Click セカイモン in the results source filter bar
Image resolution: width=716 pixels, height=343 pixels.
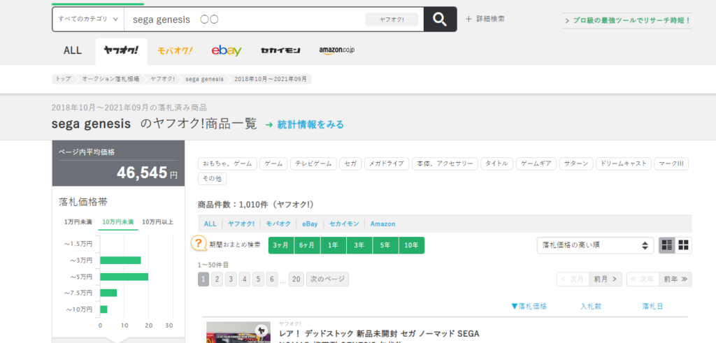[x=344, y=224]
